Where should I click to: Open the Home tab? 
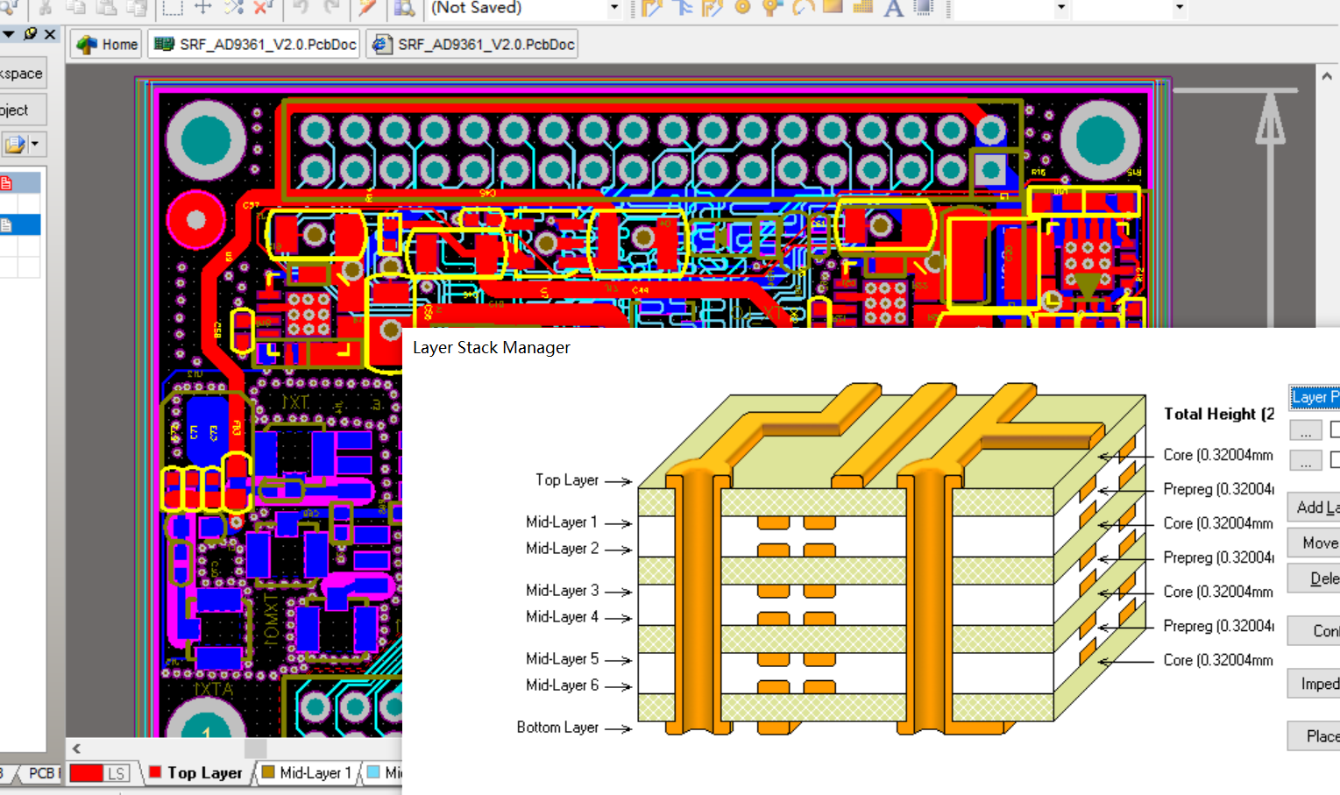[x=107, y=45]
